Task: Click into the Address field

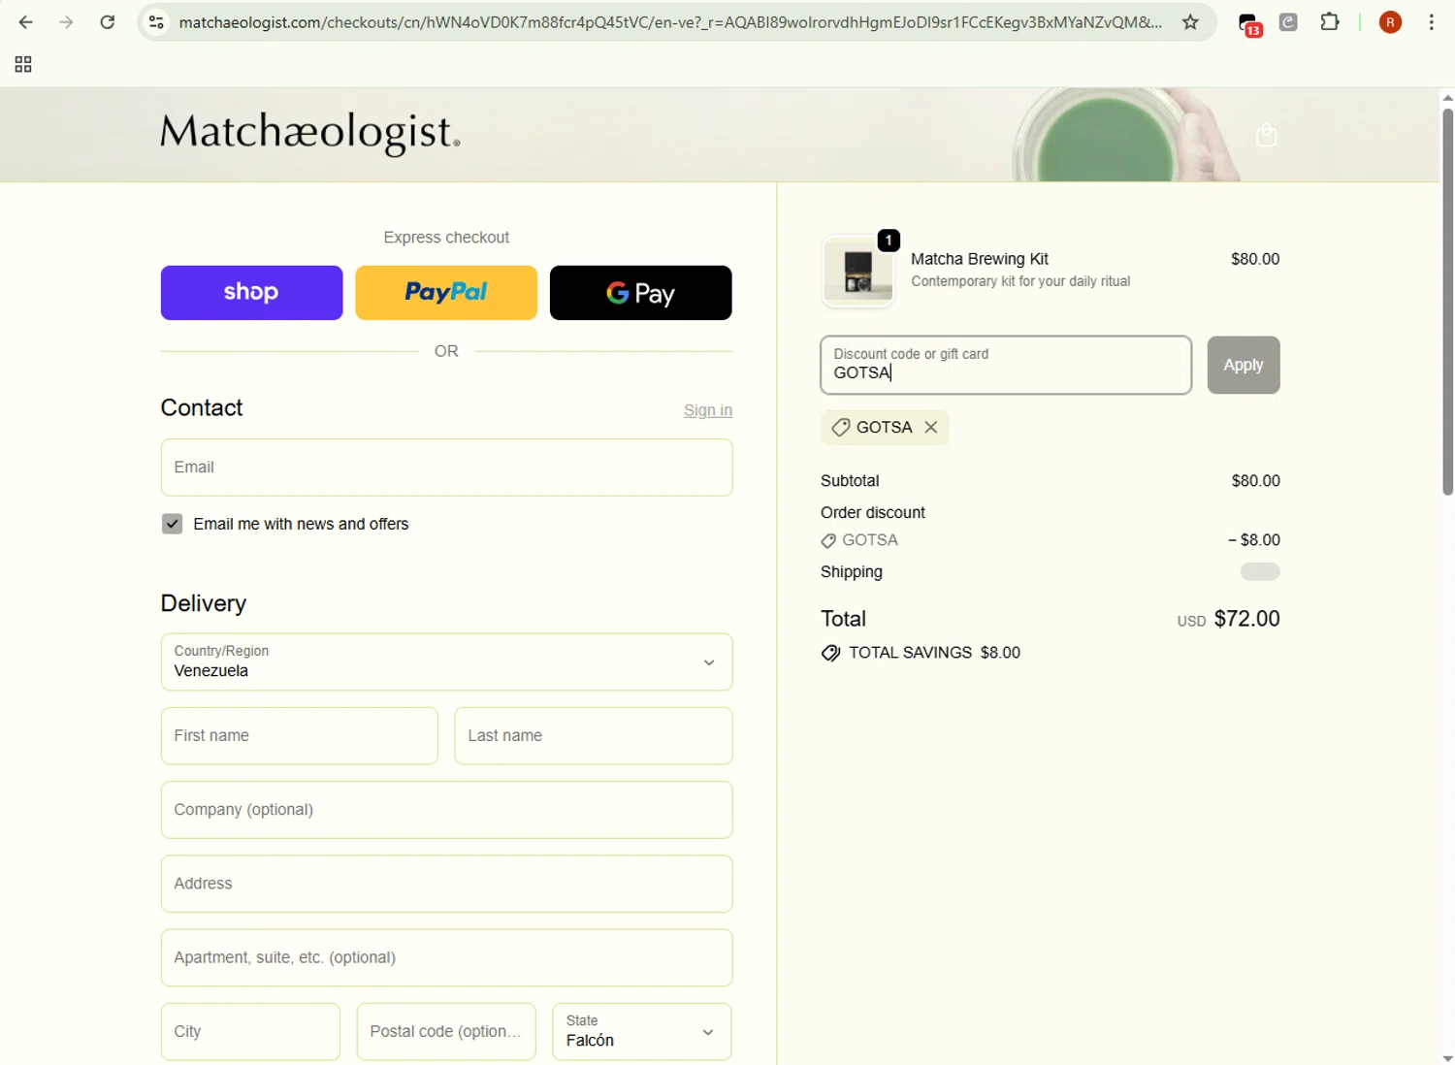Action: tap(446, 884)
